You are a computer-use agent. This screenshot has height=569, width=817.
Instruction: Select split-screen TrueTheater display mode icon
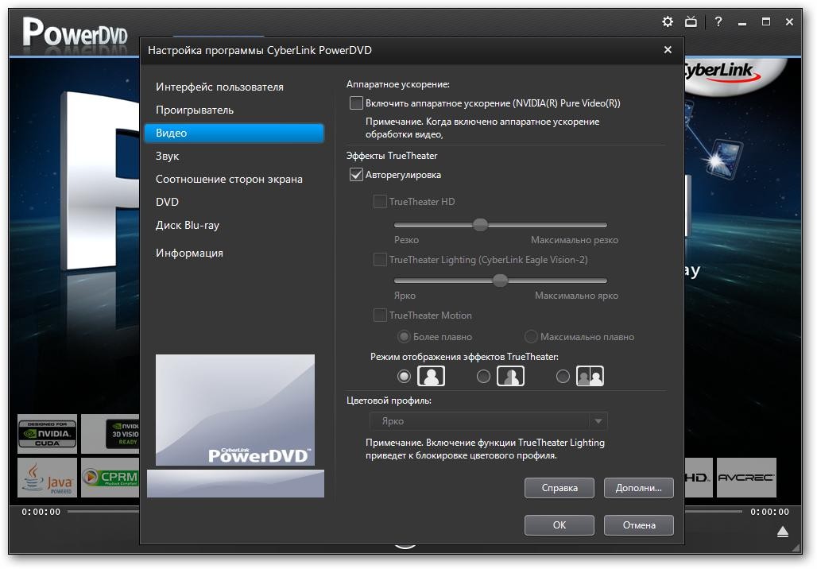pyautogui.click(x=510, y=376)
